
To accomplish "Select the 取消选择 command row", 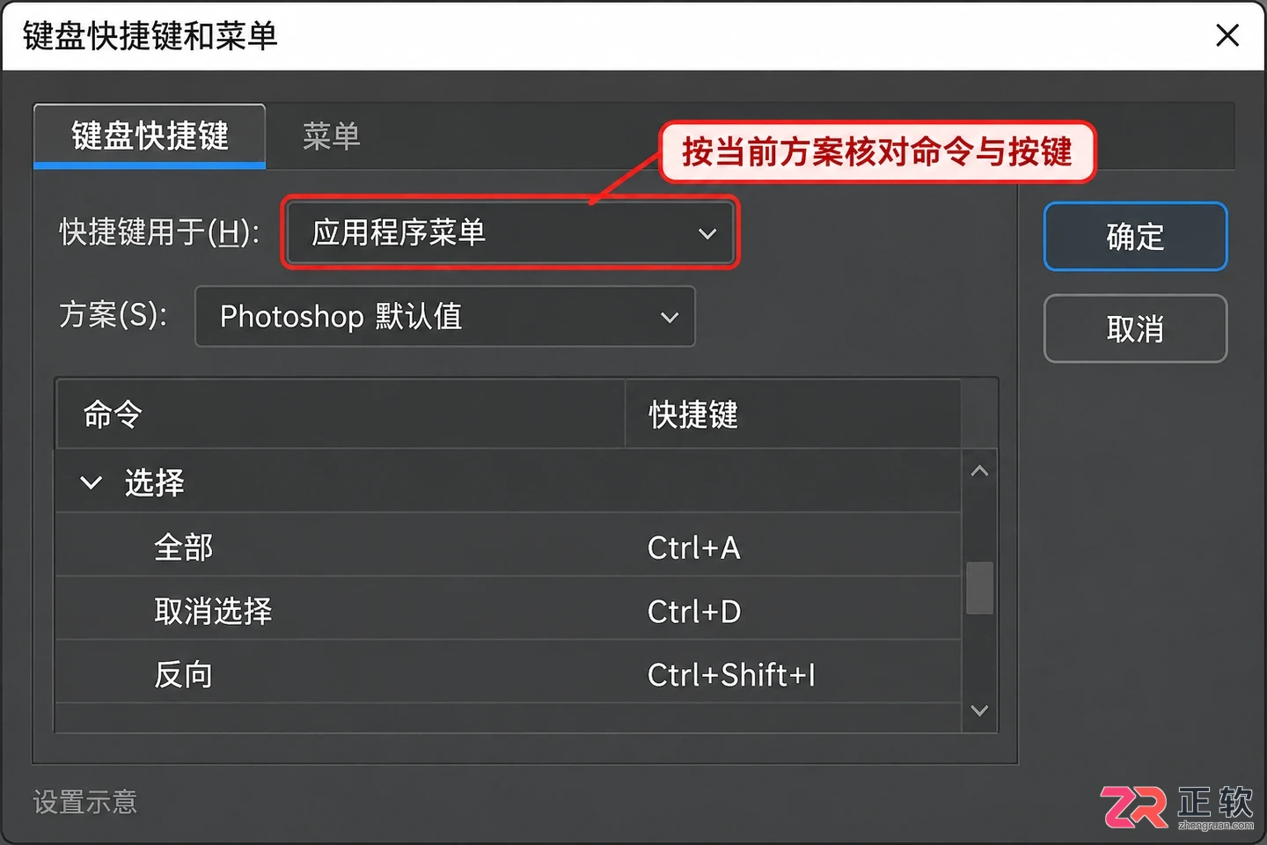I will tap(509, 610).
